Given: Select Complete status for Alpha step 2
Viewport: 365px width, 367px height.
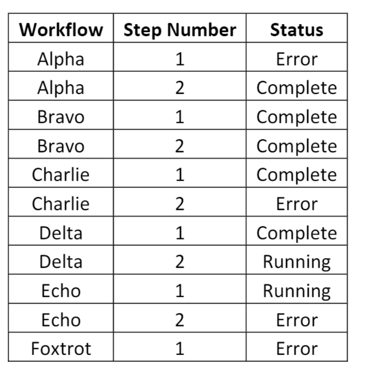Looking at the screenshot, I should point(297,86).
